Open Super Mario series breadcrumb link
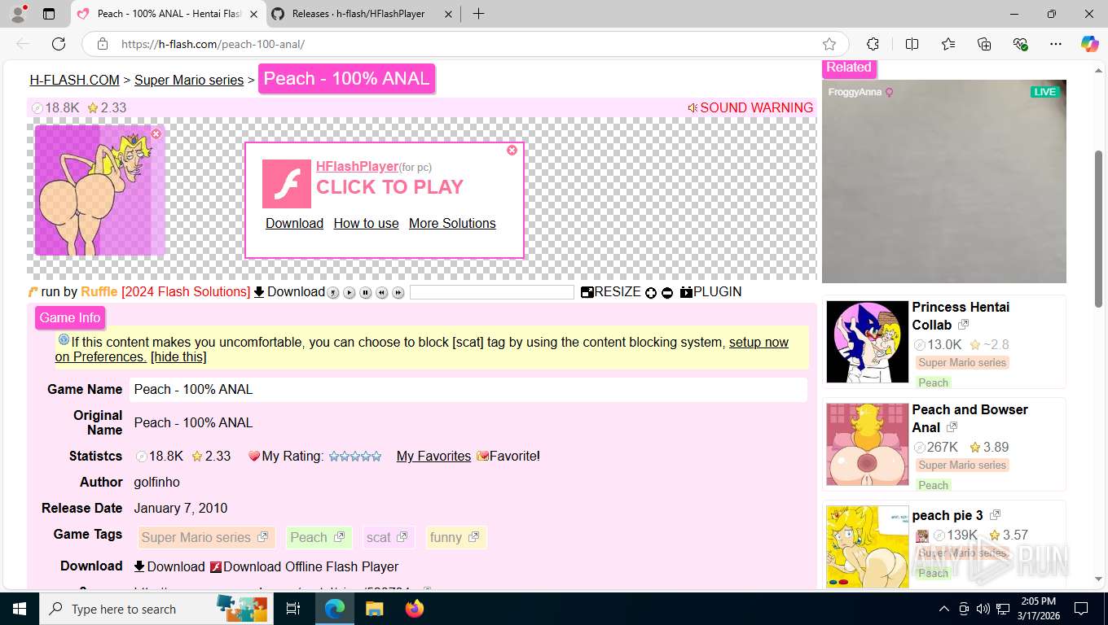The width and height of the screenshot is (1108, 625). coord(189,80)
